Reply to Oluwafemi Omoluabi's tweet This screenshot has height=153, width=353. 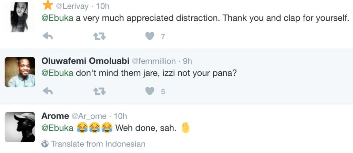pos(47,91)
